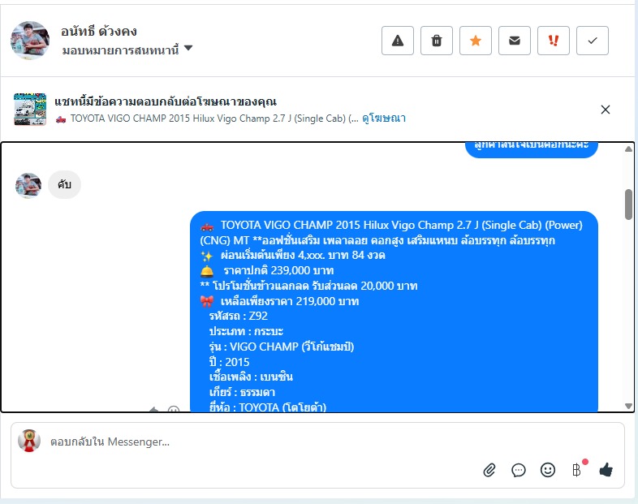Mark as unread with the envelope icon
The width and height of the screenshot is (638, 504).
click(x=515, y=41)
